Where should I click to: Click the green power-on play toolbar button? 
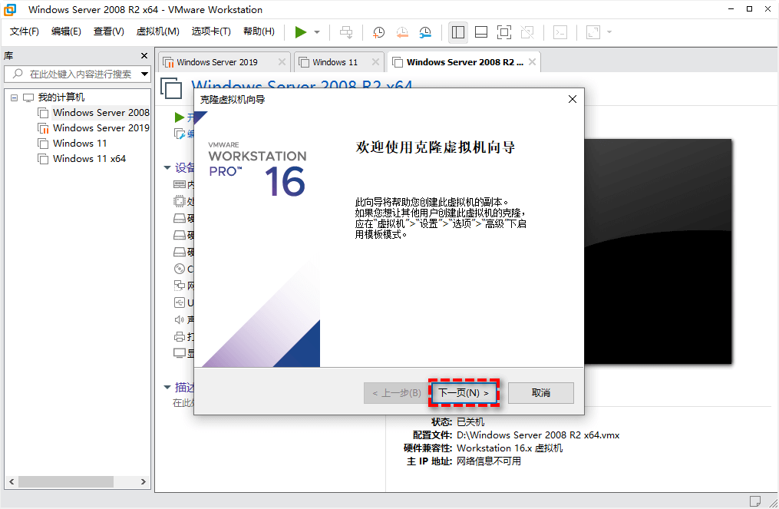pos(301,32)
